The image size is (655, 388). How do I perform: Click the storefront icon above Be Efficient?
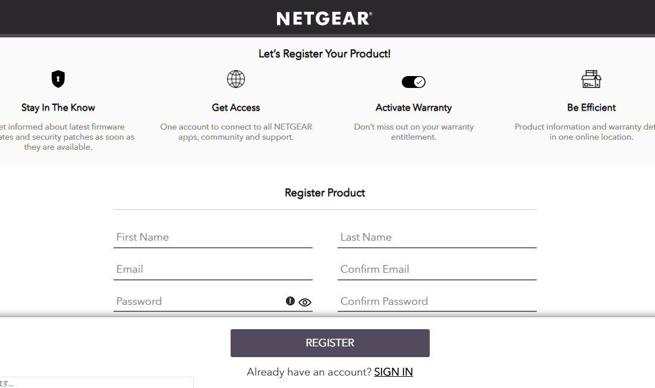coord(591,79)
